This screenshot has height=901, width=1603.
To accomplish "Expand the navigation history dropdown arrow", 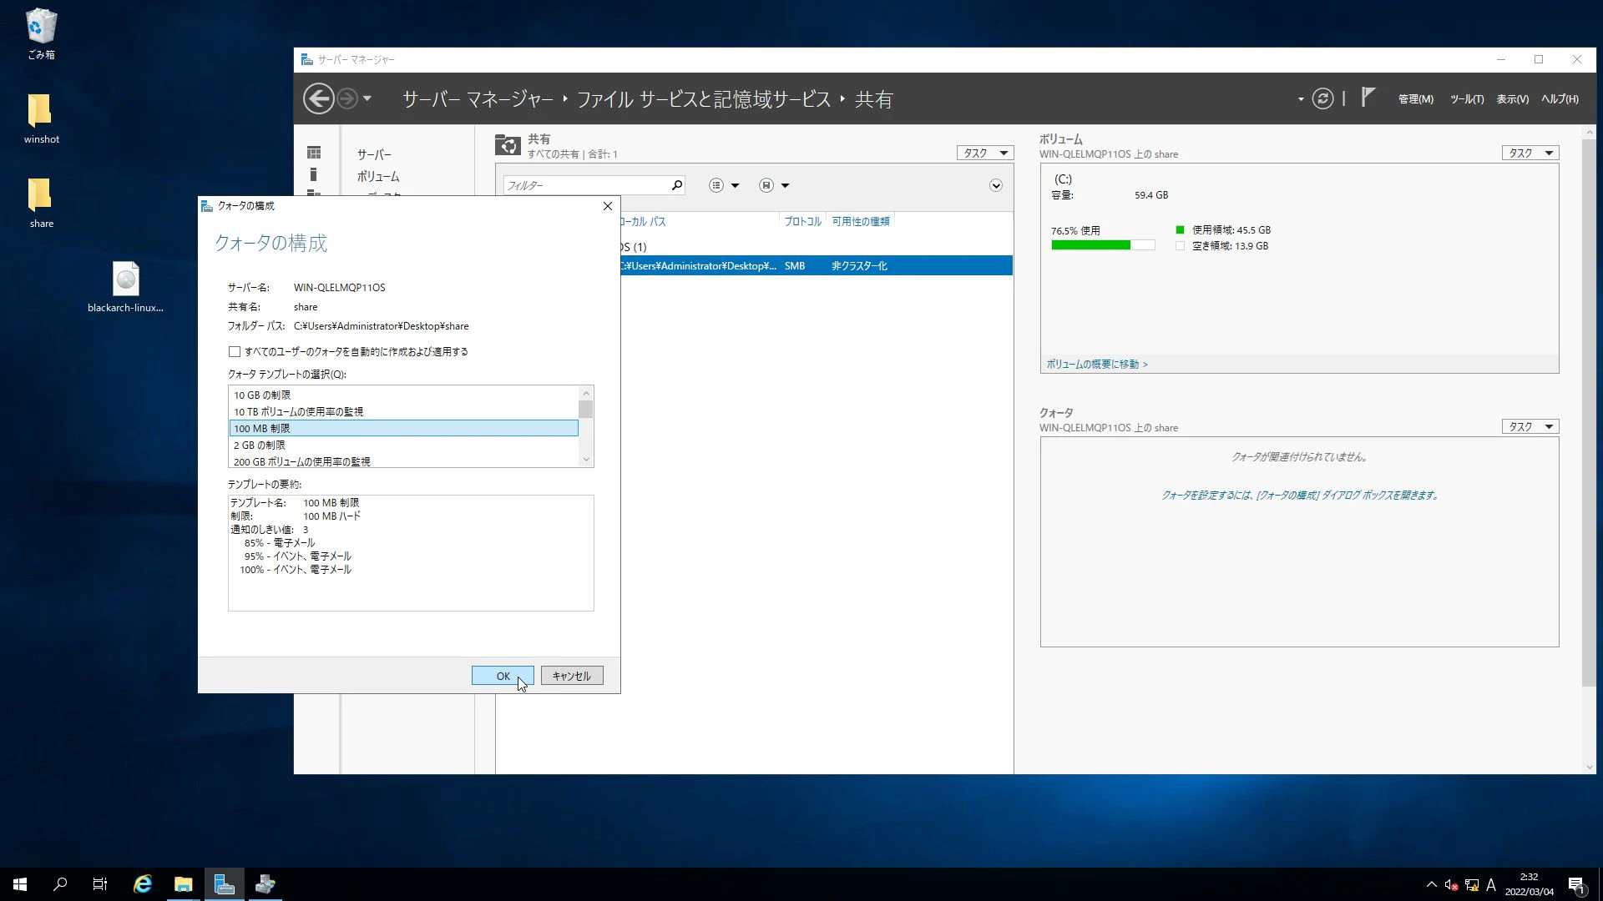I will tap(367, 98).
